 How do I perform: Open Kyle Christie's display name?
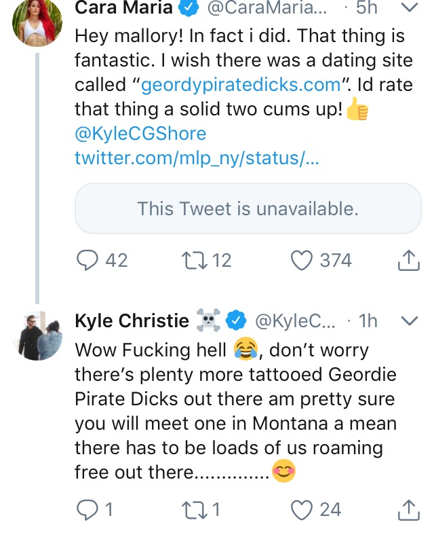[x=132, y=321]
